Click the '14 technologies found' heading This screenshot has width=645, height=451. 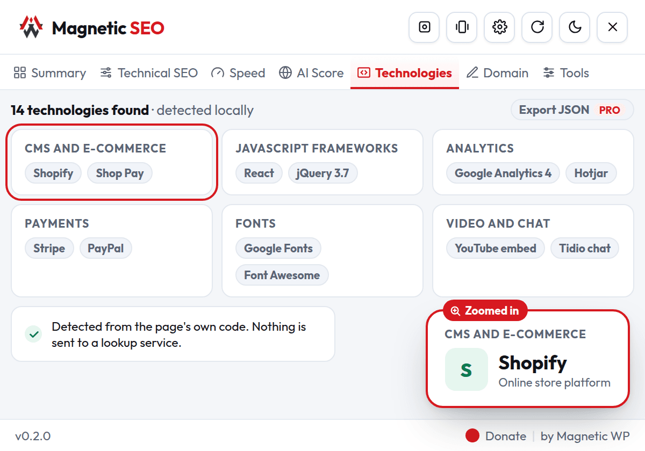click(x=80, y=111)
